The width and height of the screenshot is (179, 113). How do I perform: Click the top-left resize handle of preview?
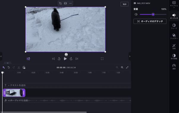(26, 7)
